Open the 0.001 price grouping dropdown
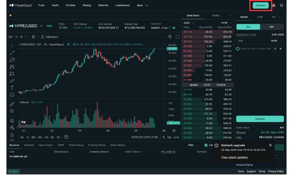This screenshot has height=175, width=293. point(188,23)
